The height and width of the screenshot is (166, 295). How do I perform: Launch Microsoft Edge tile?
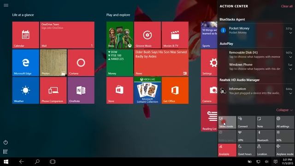[x=26, y=63]
